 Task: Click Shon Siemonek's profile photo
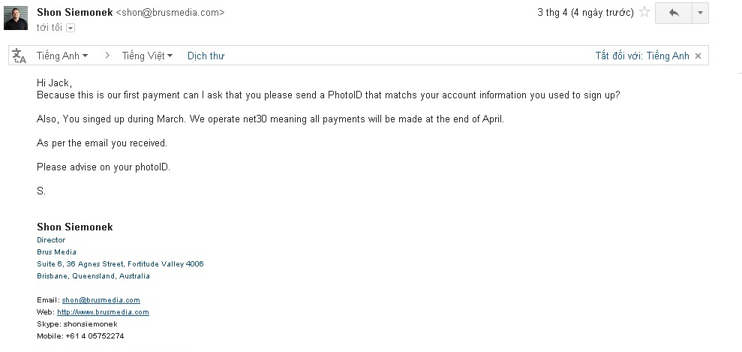(16, 18)
